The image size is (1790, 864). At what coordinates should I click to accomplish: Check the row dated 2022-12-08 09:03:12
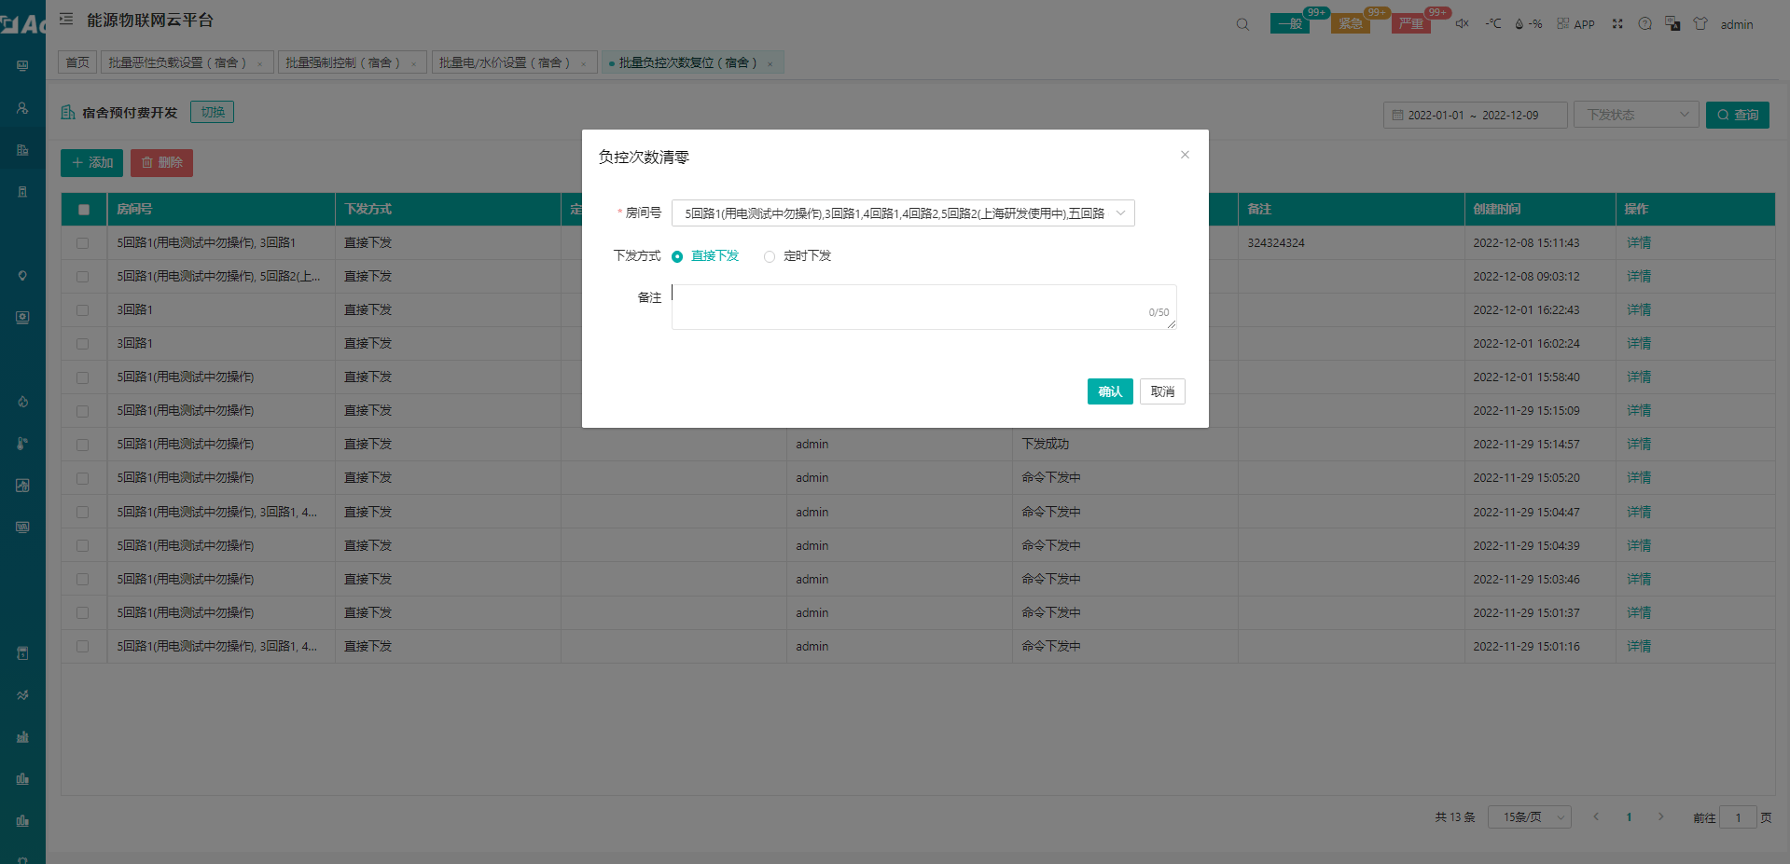(83, 277)
